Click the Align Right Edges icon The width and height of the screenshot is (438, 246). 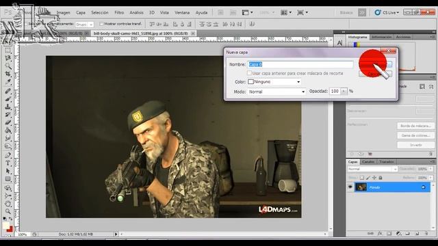click(189, 25)
